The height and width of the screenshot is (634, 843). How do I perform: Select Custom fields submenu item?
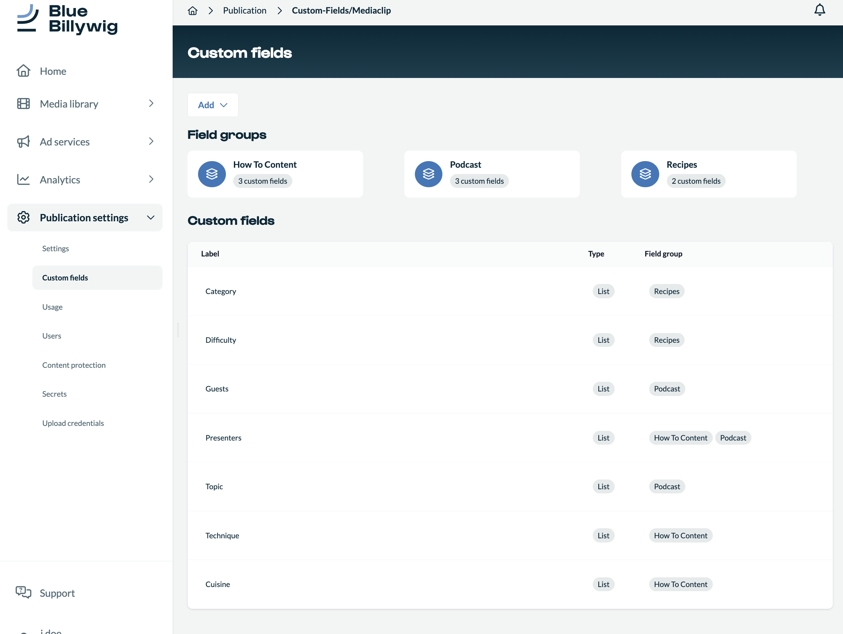click(97, 278)
